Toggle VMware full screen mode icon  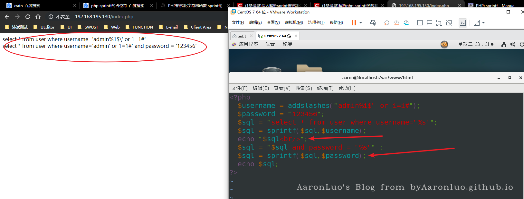439,23
